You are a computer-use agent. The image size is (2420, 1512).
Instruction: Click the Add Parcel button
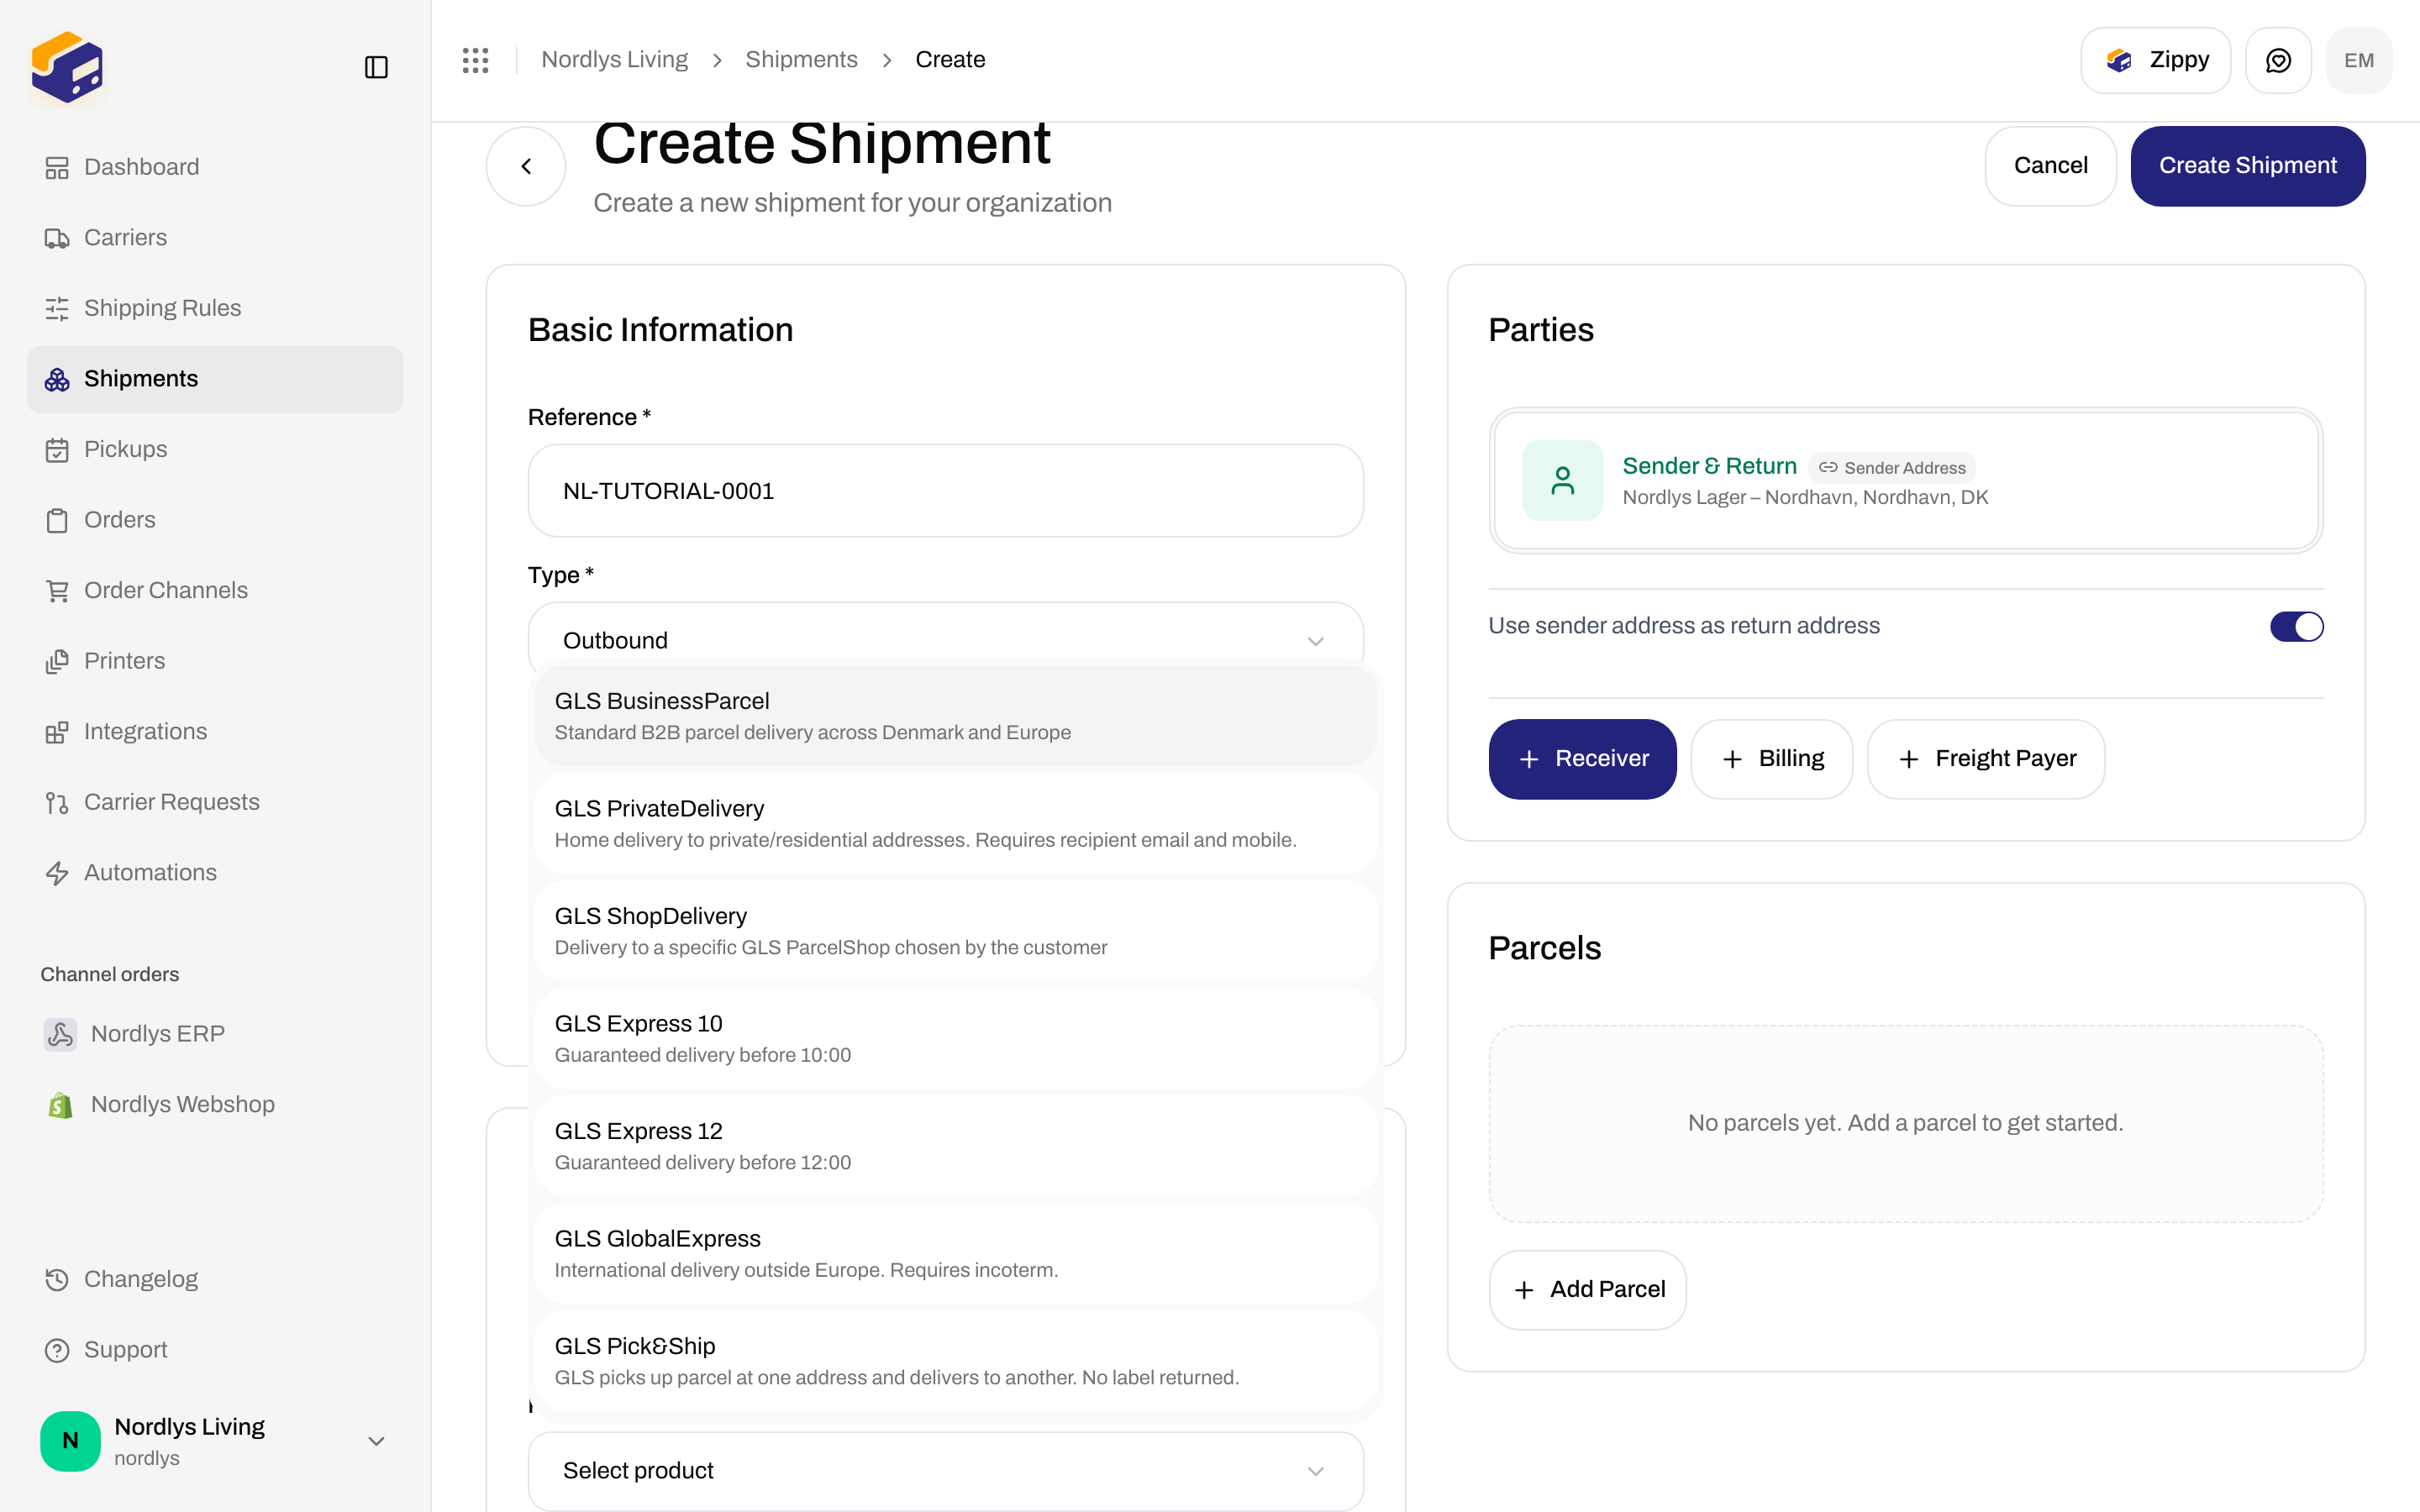click(x=1587, y=1290)
